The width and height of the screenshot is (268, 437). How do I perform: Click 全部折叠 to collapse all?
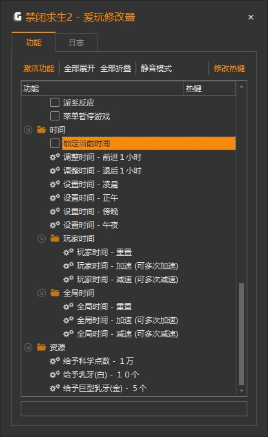(x=116, y=68)
